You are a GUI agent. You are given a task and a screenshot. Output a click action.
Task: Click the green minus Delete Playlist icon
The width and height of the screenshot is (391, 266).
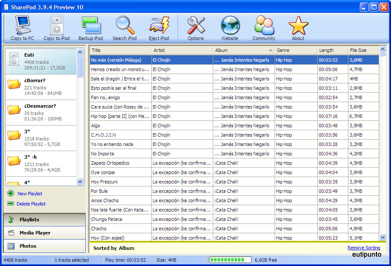(11, 203)
